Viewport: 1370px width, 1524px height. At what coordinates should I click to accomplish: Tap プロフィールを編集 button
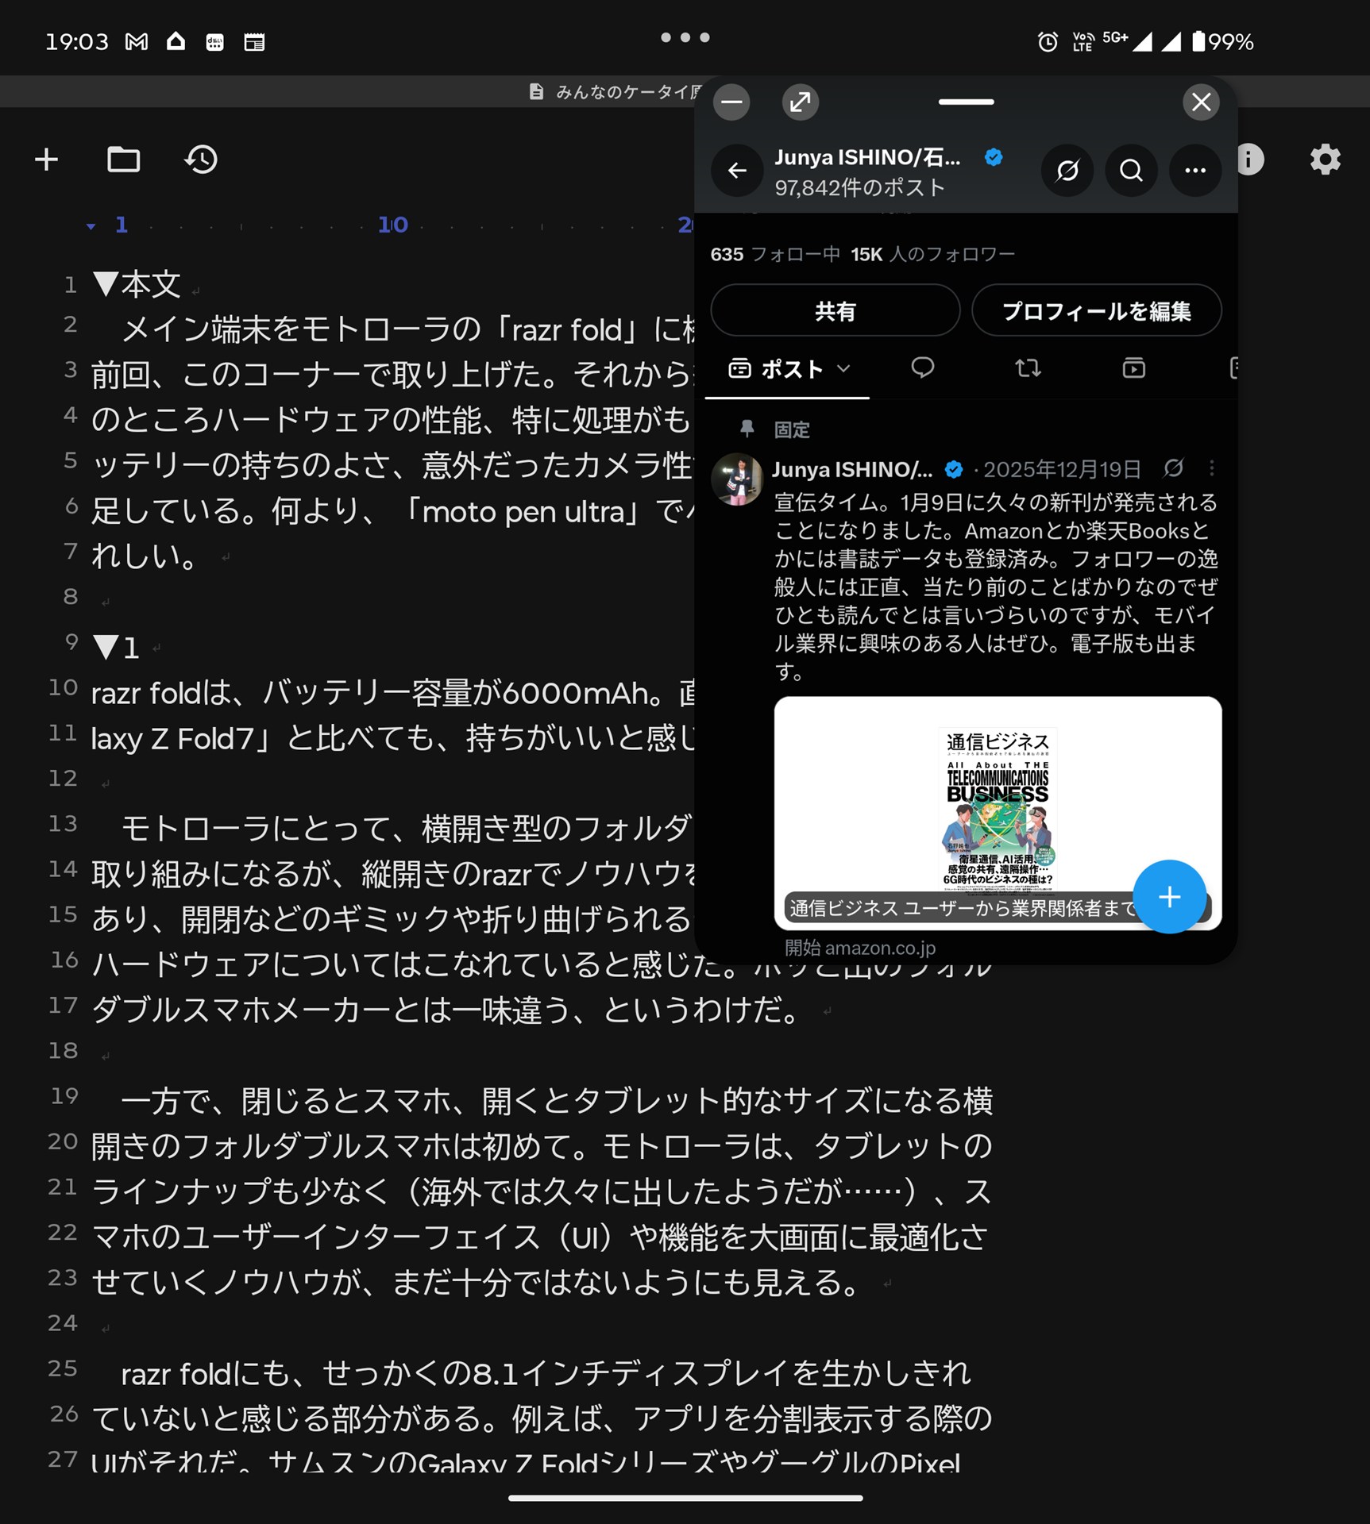[x=1096, y=310]
